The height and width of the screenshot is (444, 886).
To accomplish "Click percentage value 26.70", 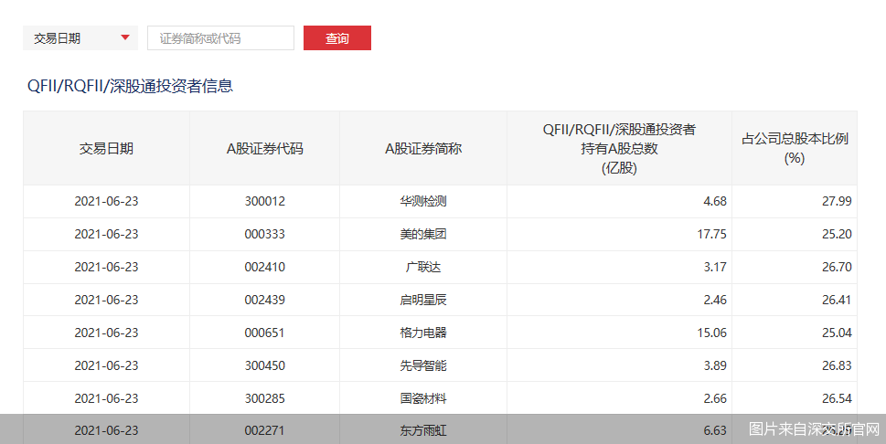I will [x=837, y=267].
